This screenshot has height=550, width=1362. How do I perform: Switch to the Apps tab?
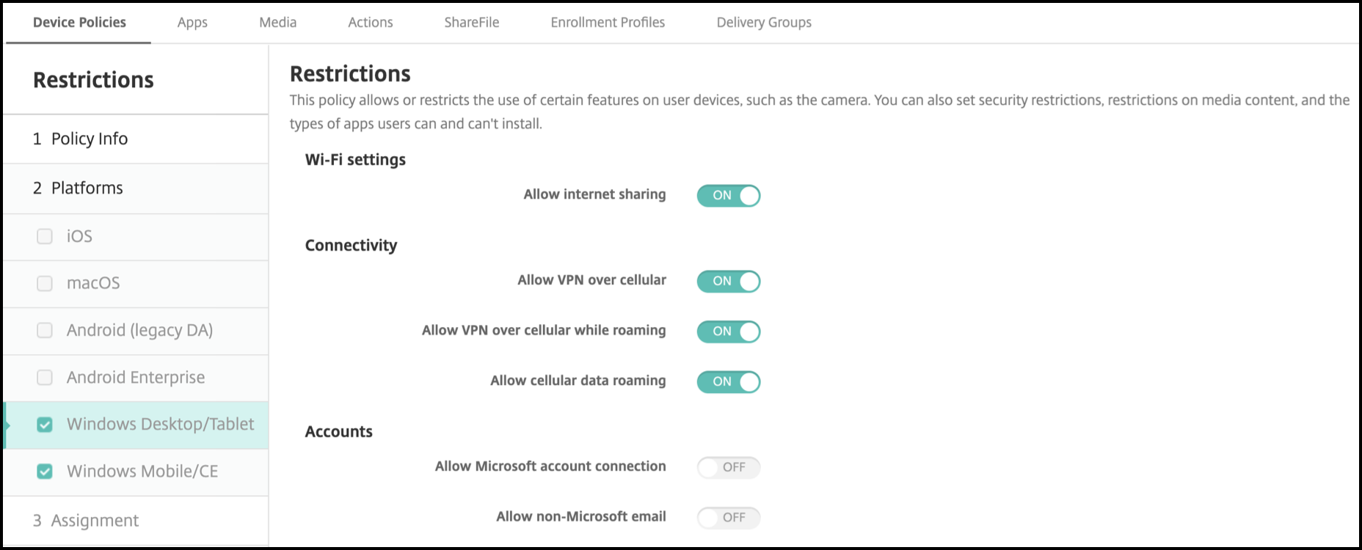point(192,23)
